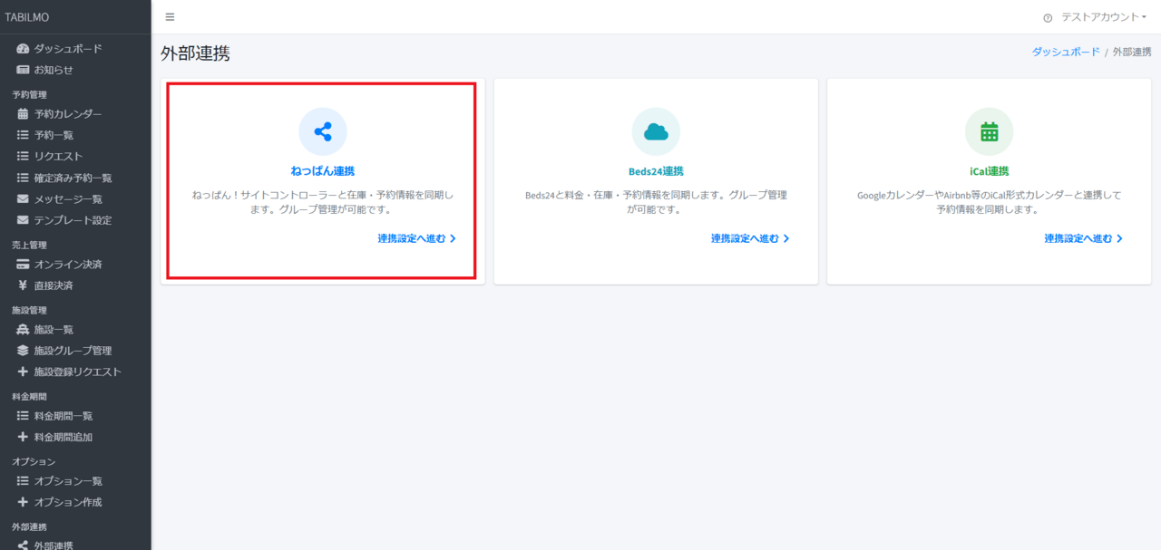Expand the テストアカウント account dropdown
1161x550 pixels.
pyautogui.click(x=1102, y=17)
